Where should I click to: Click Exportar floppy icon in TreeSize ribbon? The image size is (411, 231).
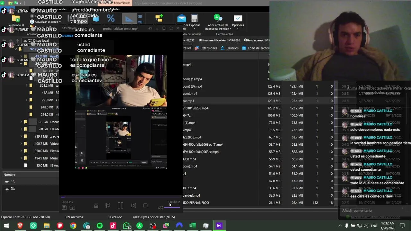click(x=194, y=18)
